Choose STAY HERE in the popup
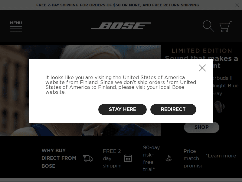This screenshot has height=182, width=242. coord(122,110)
